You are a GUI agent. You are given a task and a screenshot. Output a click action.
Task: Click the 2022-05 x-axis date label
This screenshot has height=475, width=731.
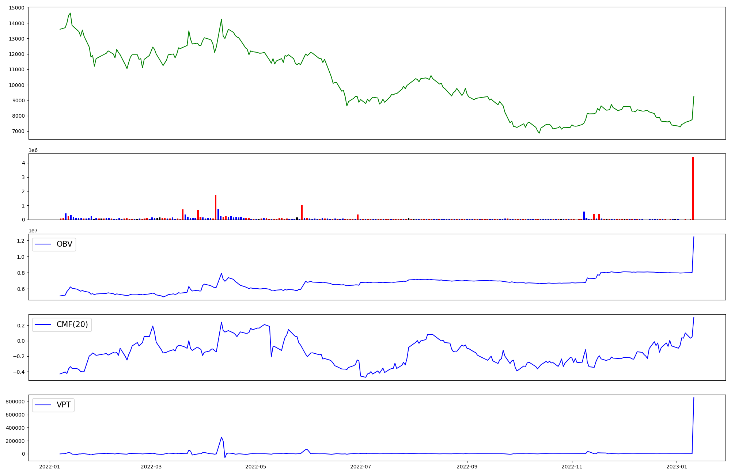click(x=256, y=467)
